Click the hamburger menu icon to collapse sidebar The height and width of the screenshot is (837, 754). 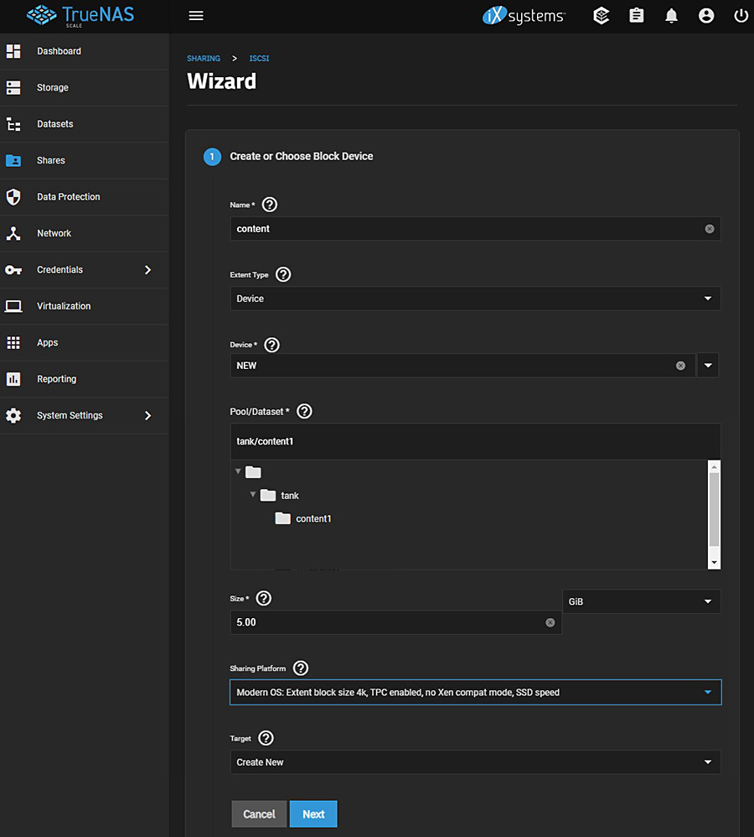click(x=196, y=16)
